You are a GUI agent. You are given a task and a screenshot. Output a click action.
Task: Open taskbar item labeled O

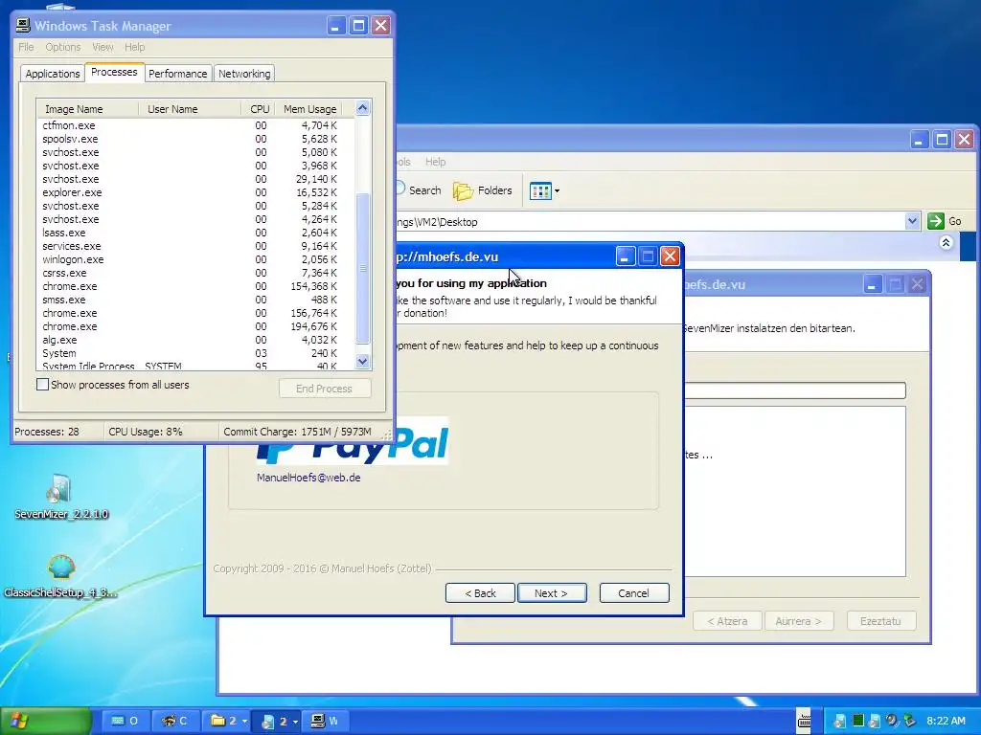coord(124,721)
